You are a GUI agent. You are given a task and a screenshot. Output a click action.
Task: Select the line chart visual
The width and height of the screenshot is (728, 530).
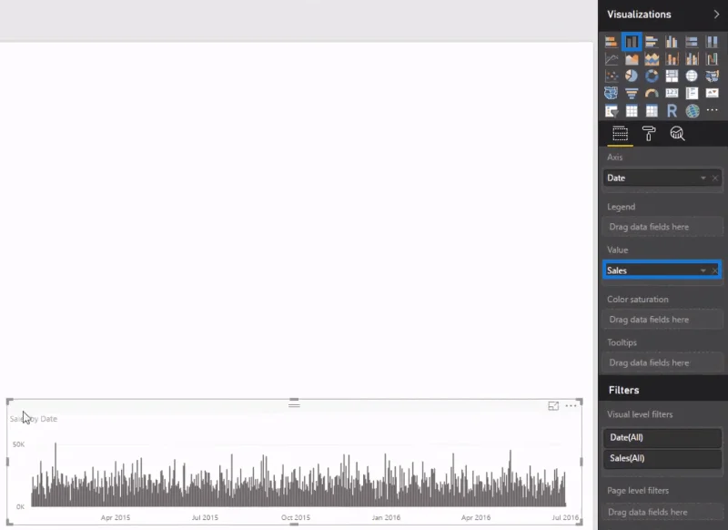click(611, 59)
